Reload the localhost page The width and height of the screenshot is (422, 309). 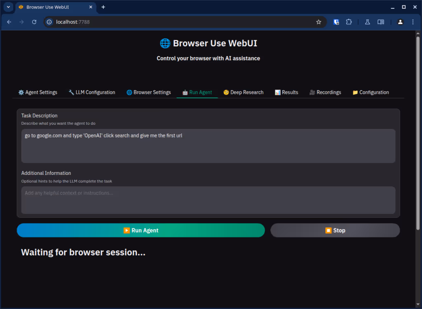(34, 22)
